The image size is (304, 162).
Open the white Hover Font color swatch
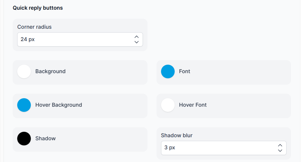[168, 105]
